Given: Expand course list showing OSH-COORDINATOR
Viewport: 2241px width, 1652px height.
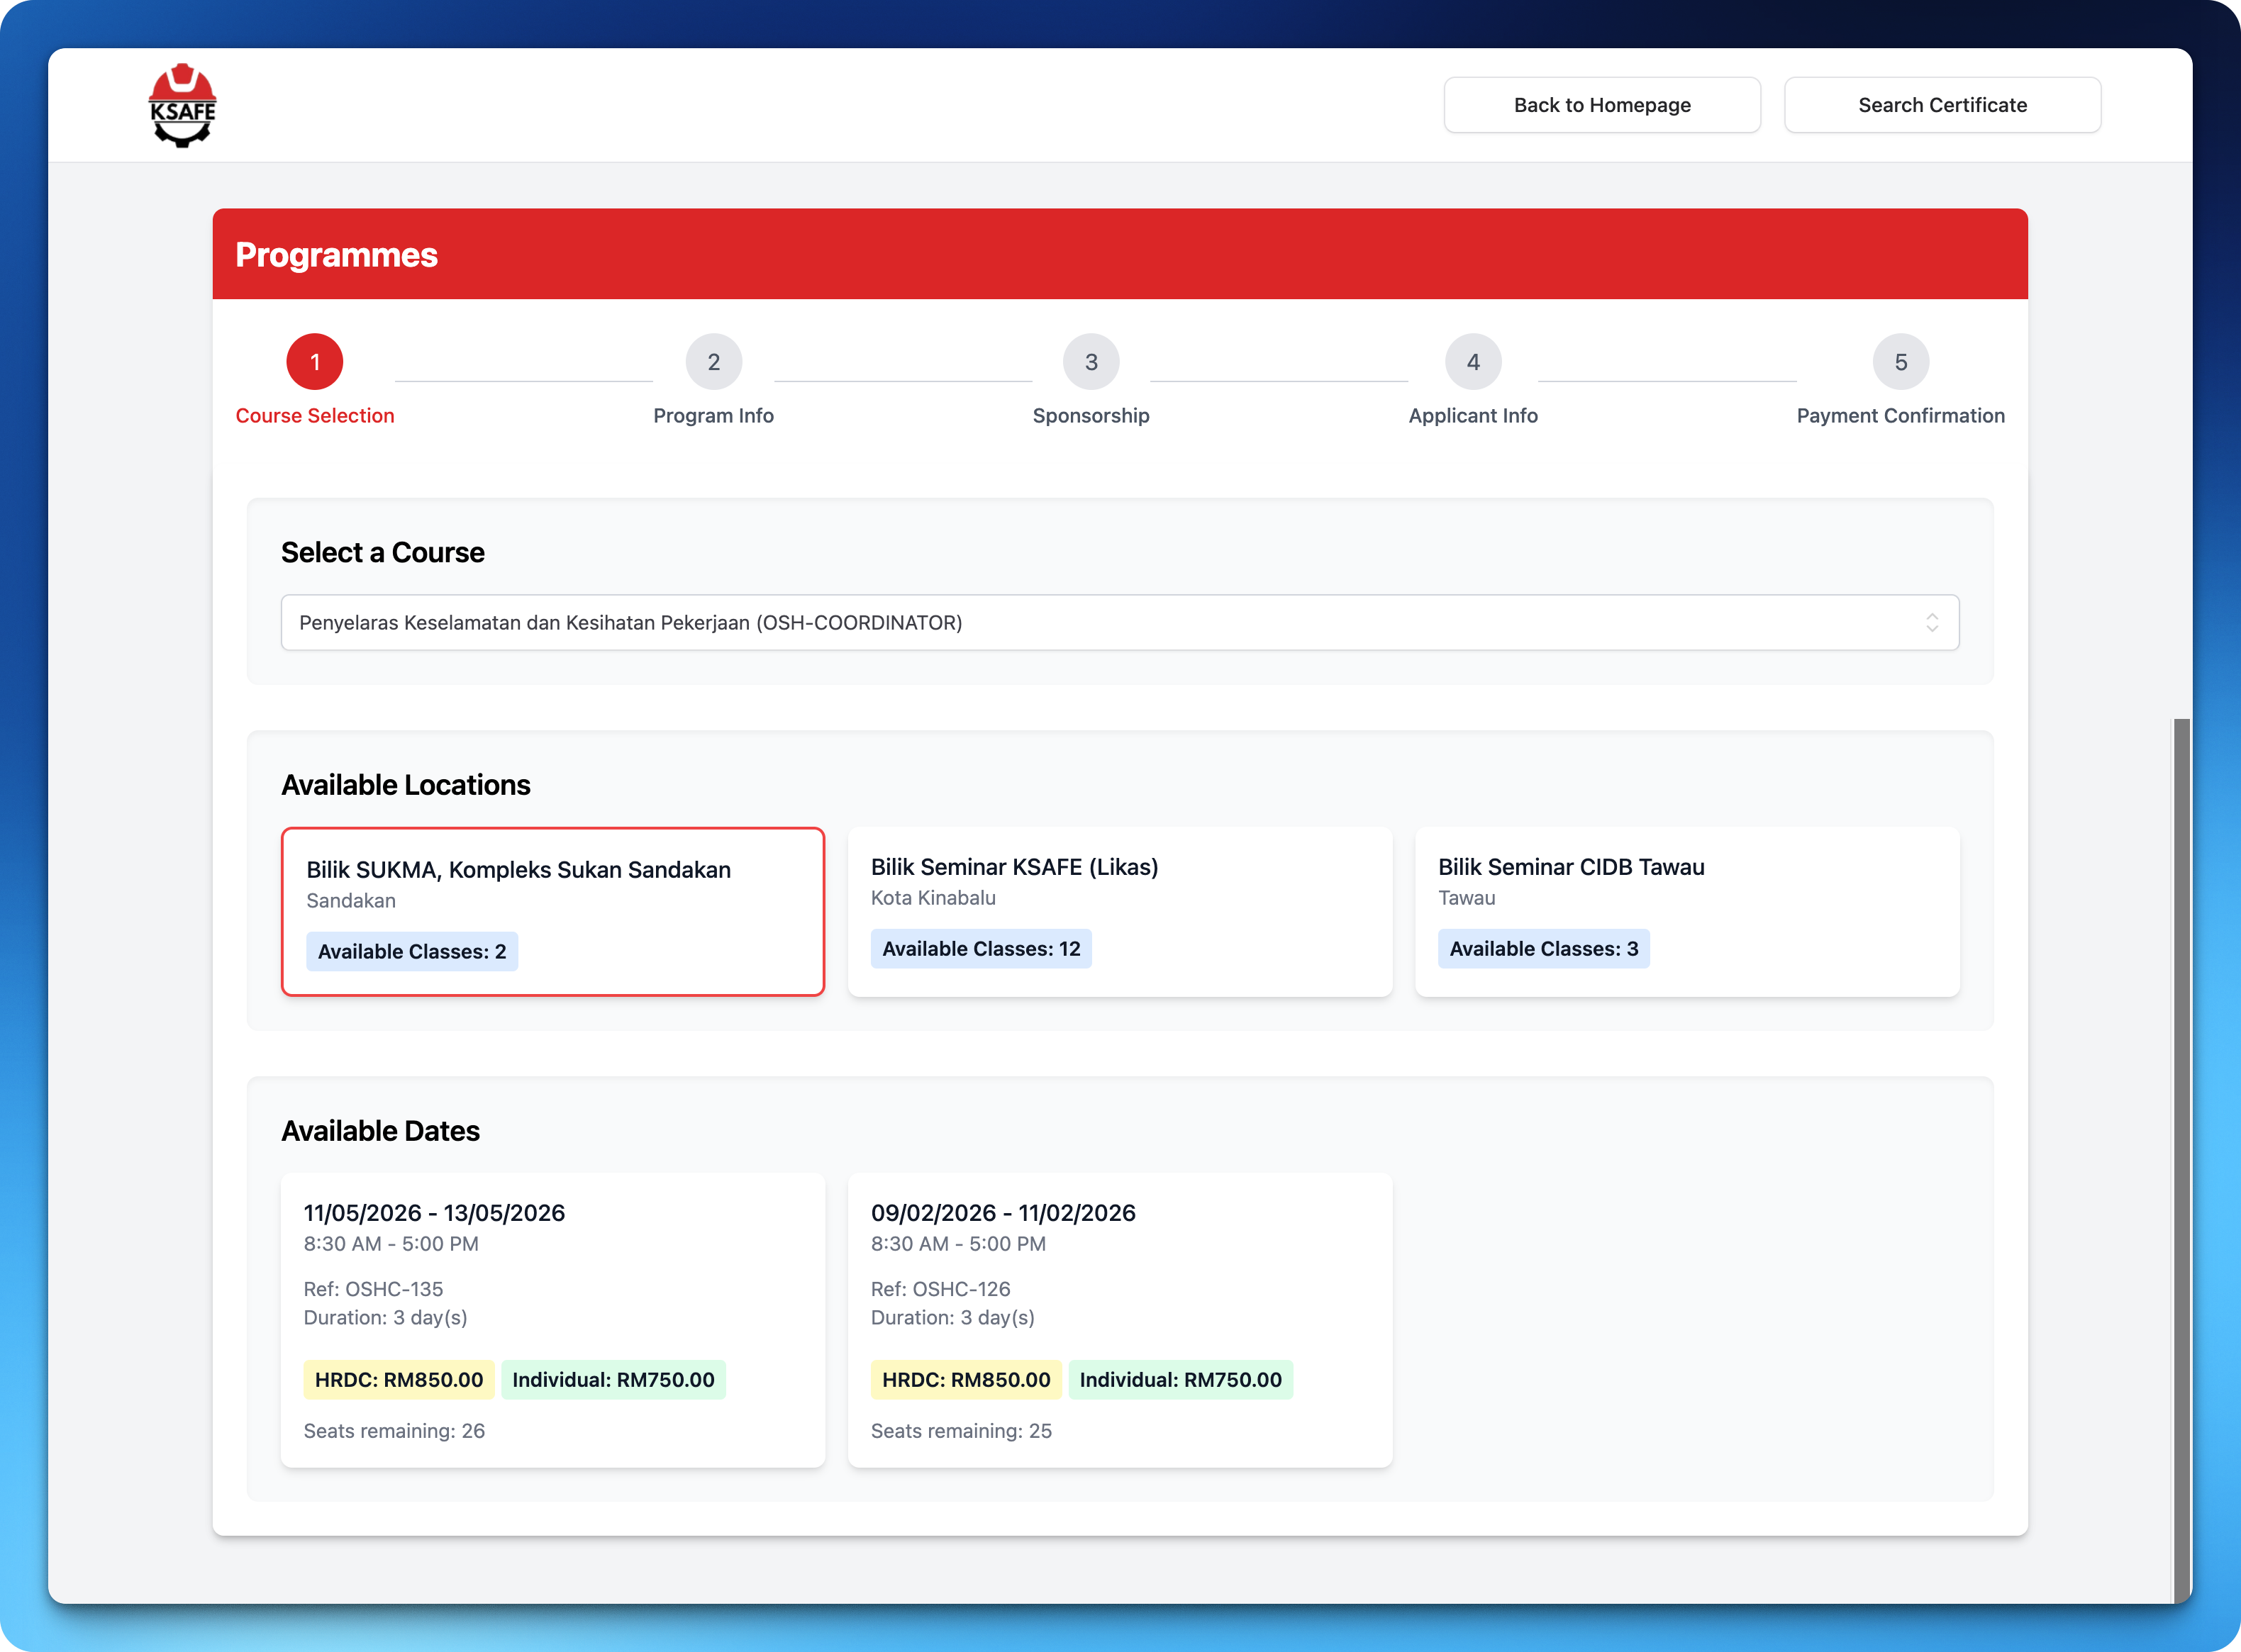Looking at the screenshot, I should [1119, 622].
